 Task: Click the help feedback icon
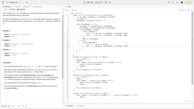(x=26, y=106)
